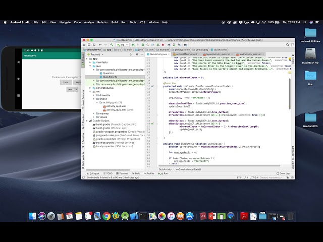Click the red Stop button in toolbar
This screenshot has height=242, width=323.
tap(163, 45)
